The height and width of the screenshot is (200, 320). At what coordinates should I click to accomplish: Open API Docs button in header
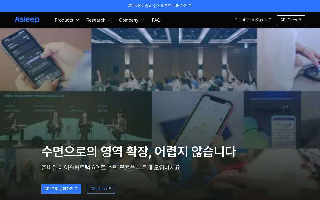point(291,20)
